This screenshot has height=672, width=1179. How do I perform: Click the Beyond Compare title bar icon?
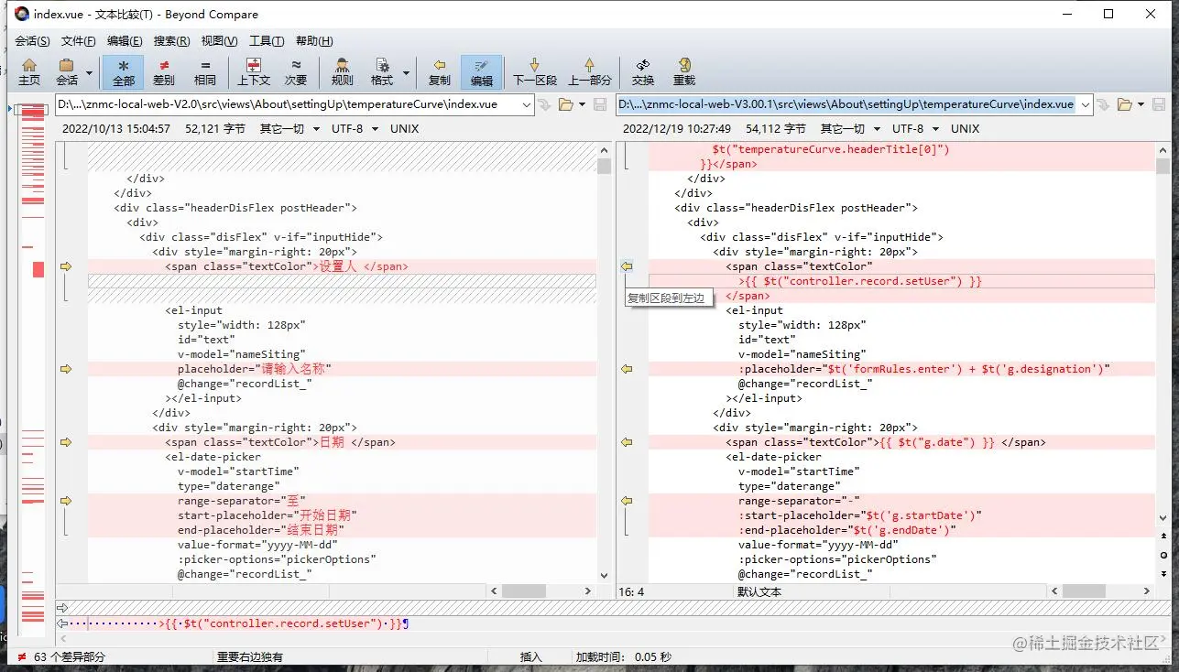22,14
